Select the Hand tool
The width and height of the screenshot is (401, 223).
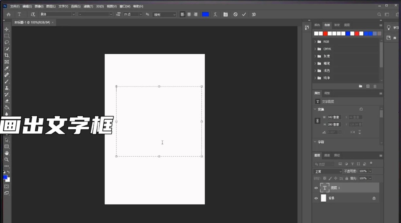[x=7, y=153]
